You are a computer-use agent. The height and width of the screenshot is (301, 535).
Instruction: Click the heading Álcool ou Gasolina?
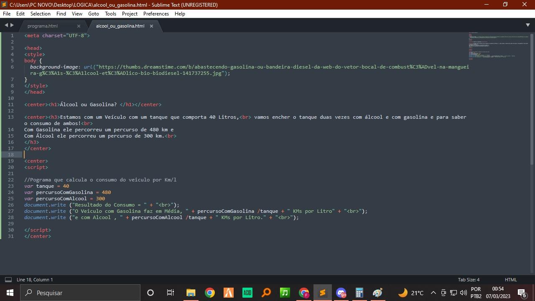click(x=89, y=105)
